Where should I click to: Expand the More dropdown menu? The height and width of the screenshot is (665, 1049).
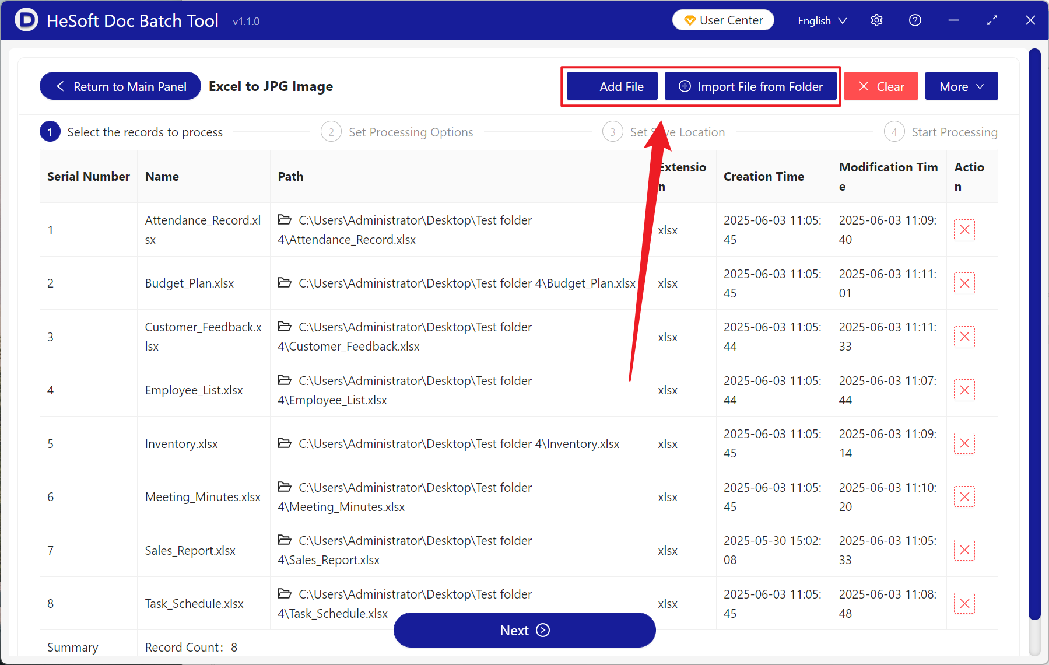(962, 86)
